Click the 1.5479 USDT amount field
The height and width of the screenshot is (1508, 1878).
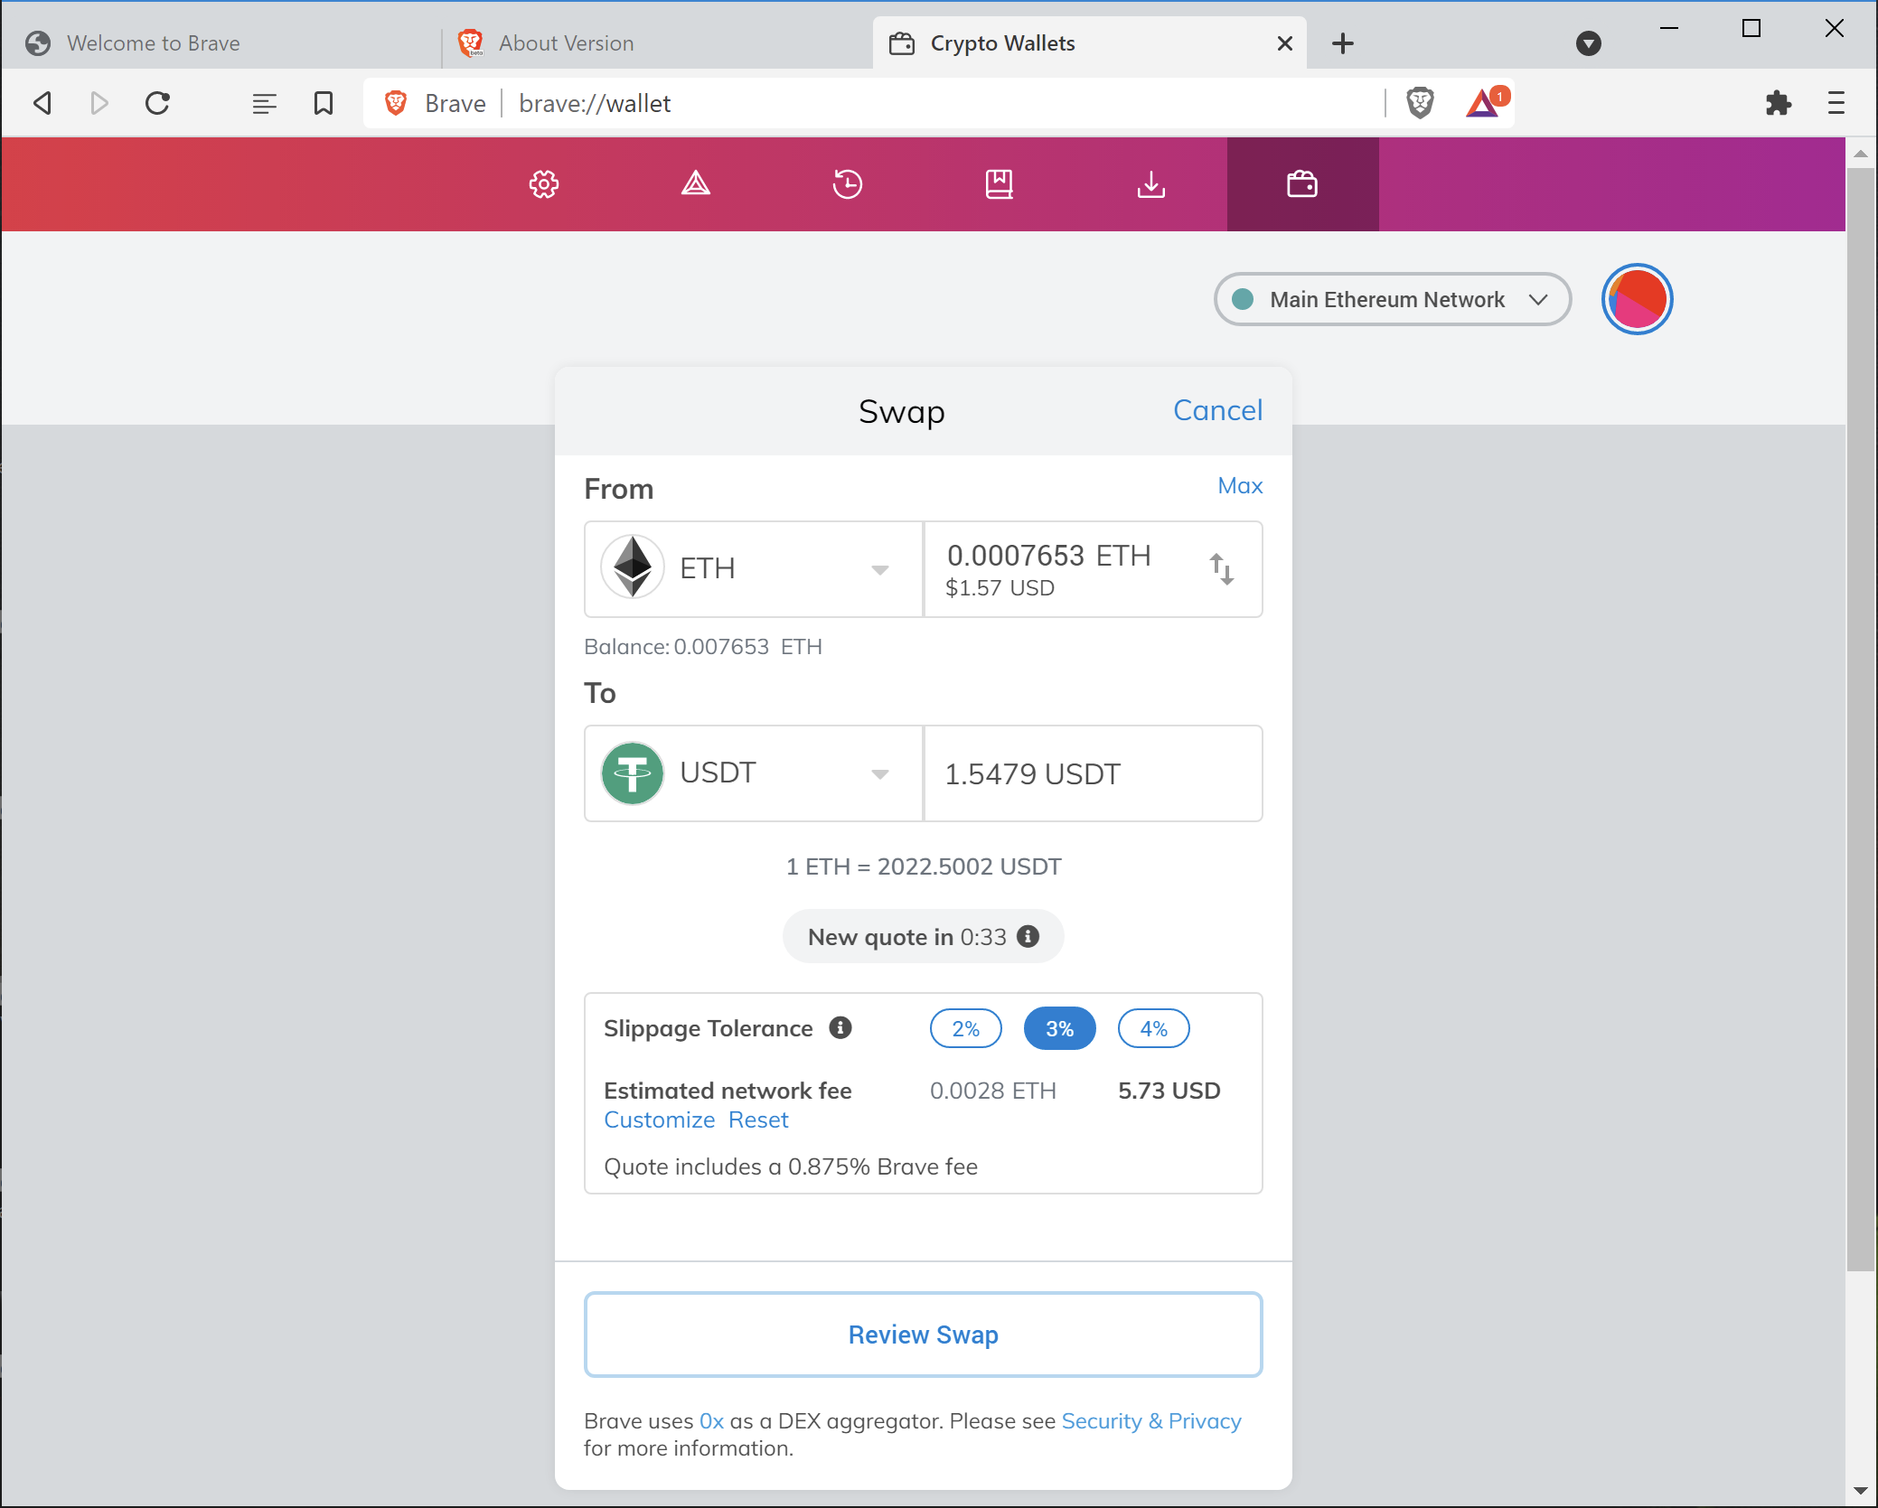click(x=1093, y=773)
